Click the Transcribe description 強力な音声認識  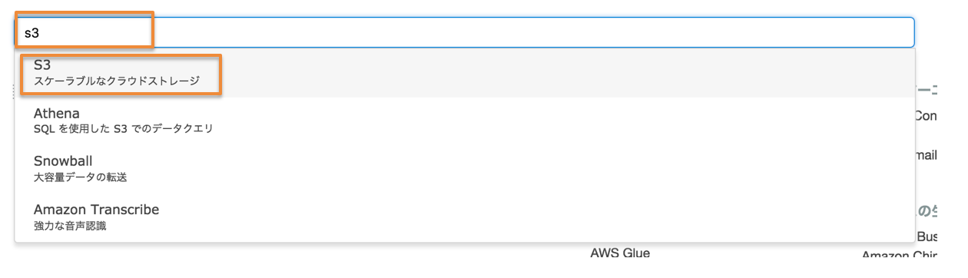[x=70, y=225]
